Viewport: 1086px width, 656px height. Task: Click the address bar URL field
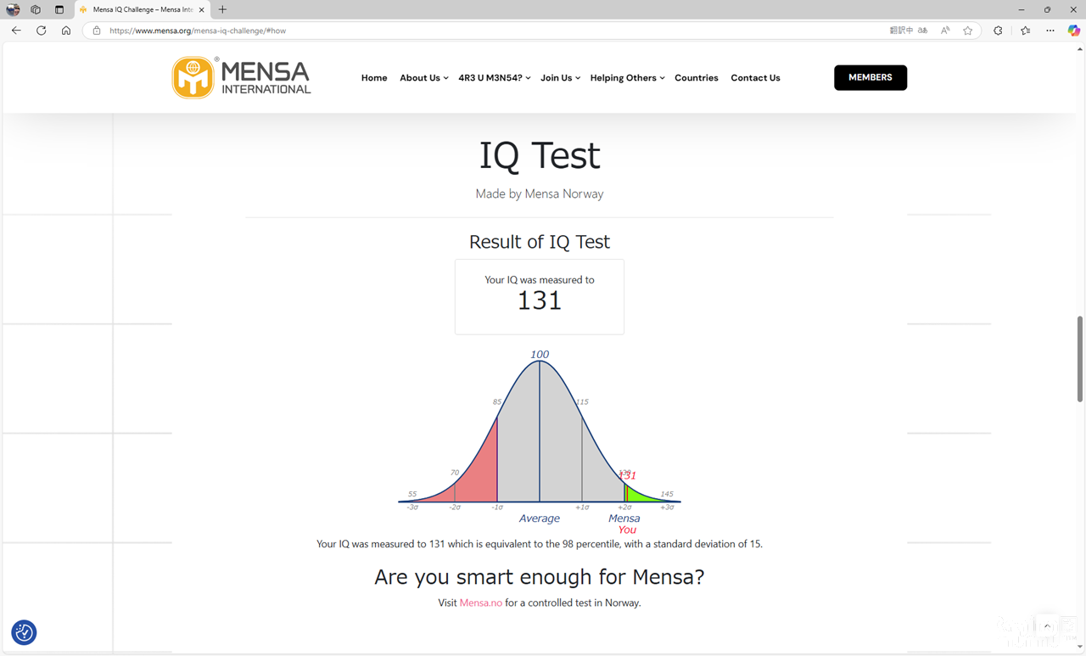click(x=492, y=31)
